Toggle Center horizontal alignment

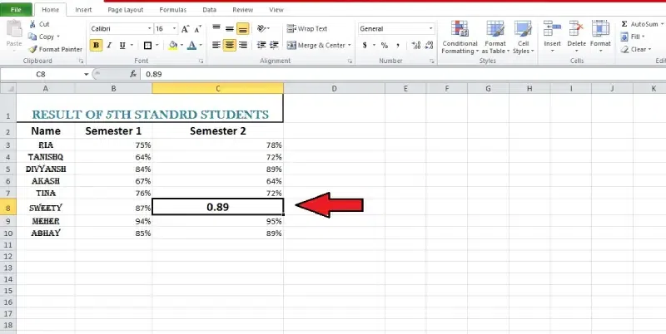tap(230, 45)
